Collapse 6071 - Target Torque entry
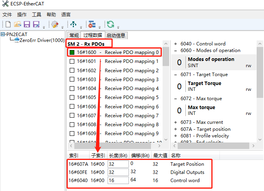 176,75
